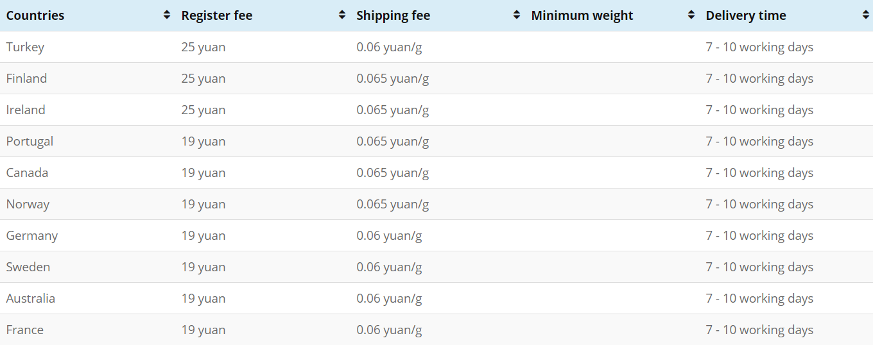This screenshot has width=873, height=345.
Task: Click the sort arrows beside Countries header
Action: click(167, 15)
